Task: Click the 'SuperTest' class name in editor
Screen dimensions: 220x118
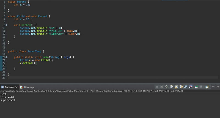Action: [34, 51]
